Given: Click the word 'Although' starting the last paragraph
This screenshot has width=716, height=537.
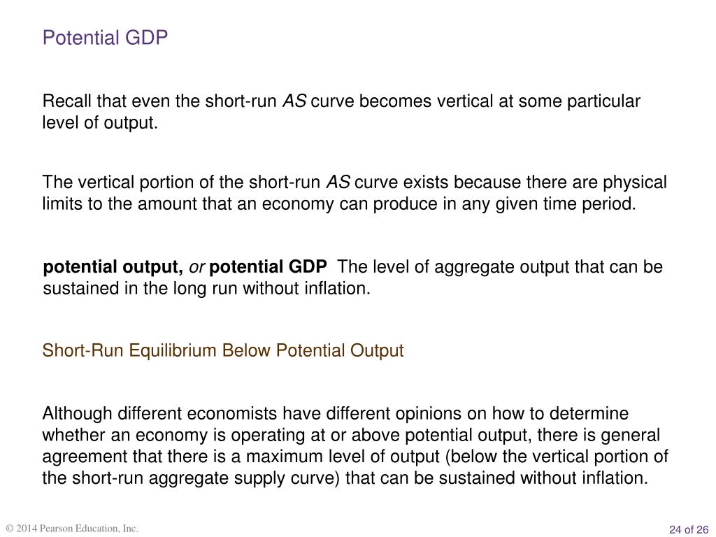Looking at the screenshot, I should [77, 414].
